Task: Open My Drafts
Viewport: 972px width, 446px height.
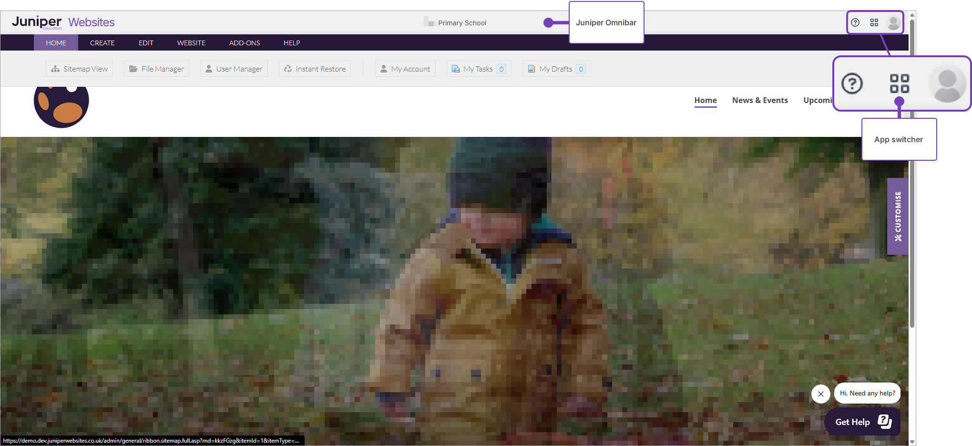Action: click(x=556, y=69)
